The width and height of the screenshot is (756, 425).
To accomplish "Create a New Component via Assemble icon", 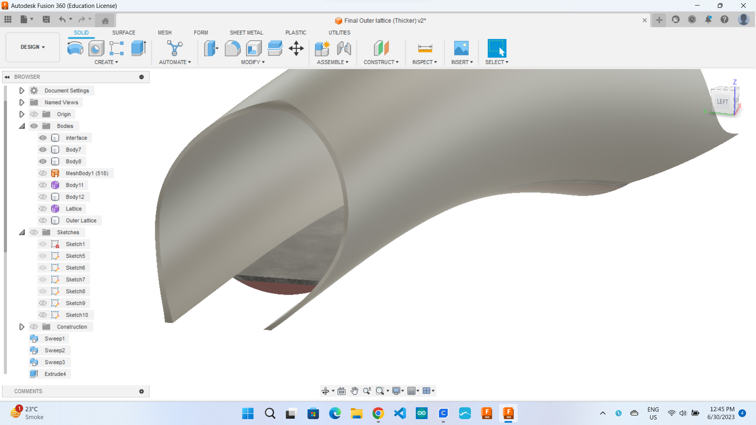I will point(322,48).
